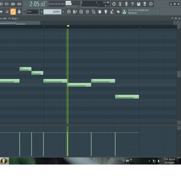Open the Piano roll view icon
Screen dimensions: 181x181
pos(75,11)
